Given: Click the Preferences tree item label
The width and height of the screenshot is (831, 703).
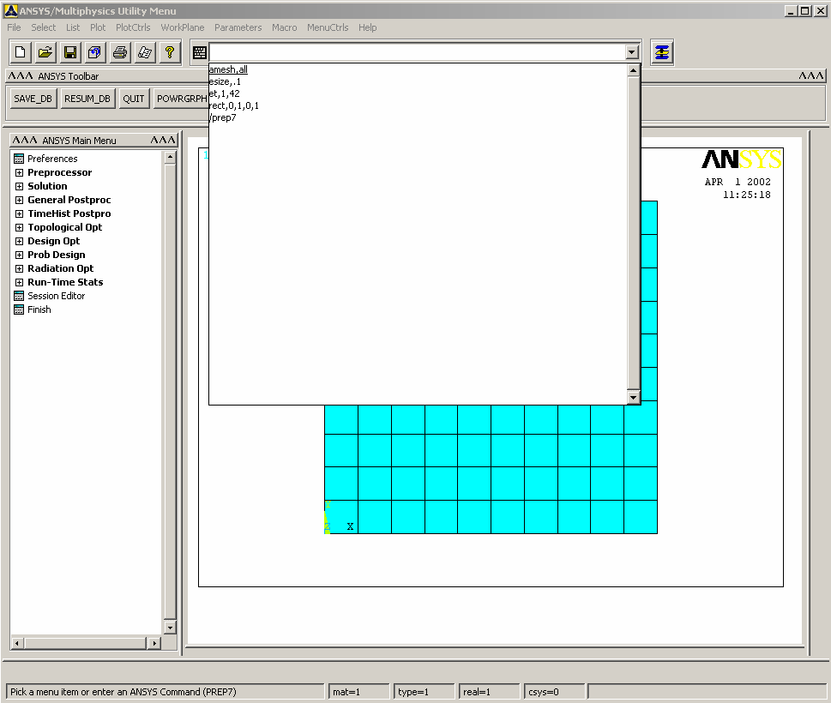Looking at the screenshot, I should point(52,159).
